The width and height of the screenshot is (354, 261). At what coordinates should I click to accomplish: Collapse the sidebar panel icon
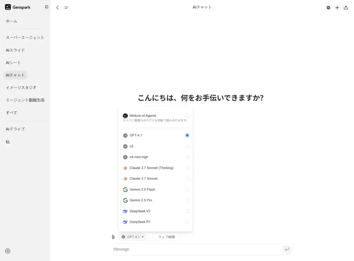point(47,7)
